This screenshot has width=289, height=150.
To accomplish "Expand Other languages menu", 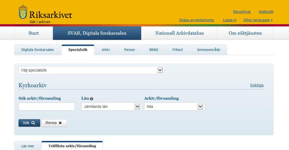I will tap(258, 20).
